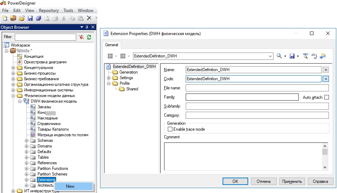Pin the Object Browser panel
Screen dimensions: 337x193
pos(87,27)
